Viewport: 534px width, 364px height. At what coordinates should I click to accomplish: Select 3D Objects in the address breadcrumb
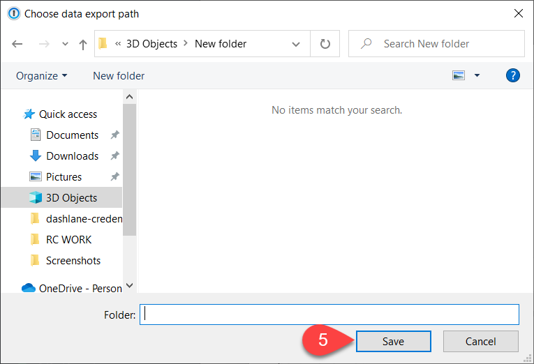click(151, 44)
